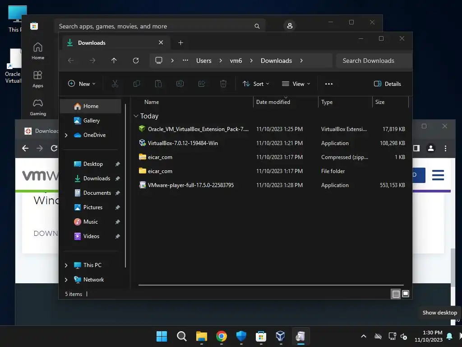Unpin Desktop from Quick access
The width and height of the screenshot is (462, 347).
[x=117, y=164]
